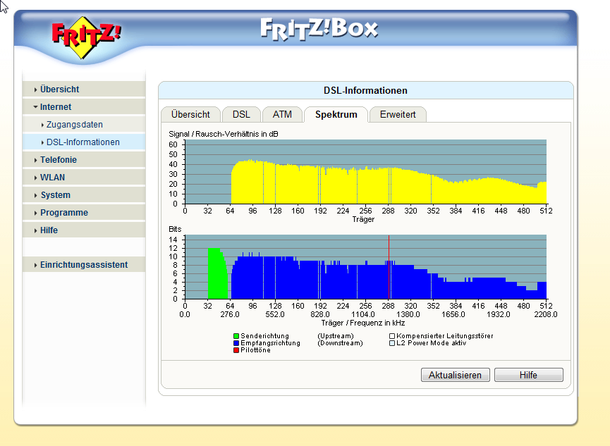Click the 'Träger / Frequenz in kHz' label
Screen dimensions: 610x446
click(363, 323)
